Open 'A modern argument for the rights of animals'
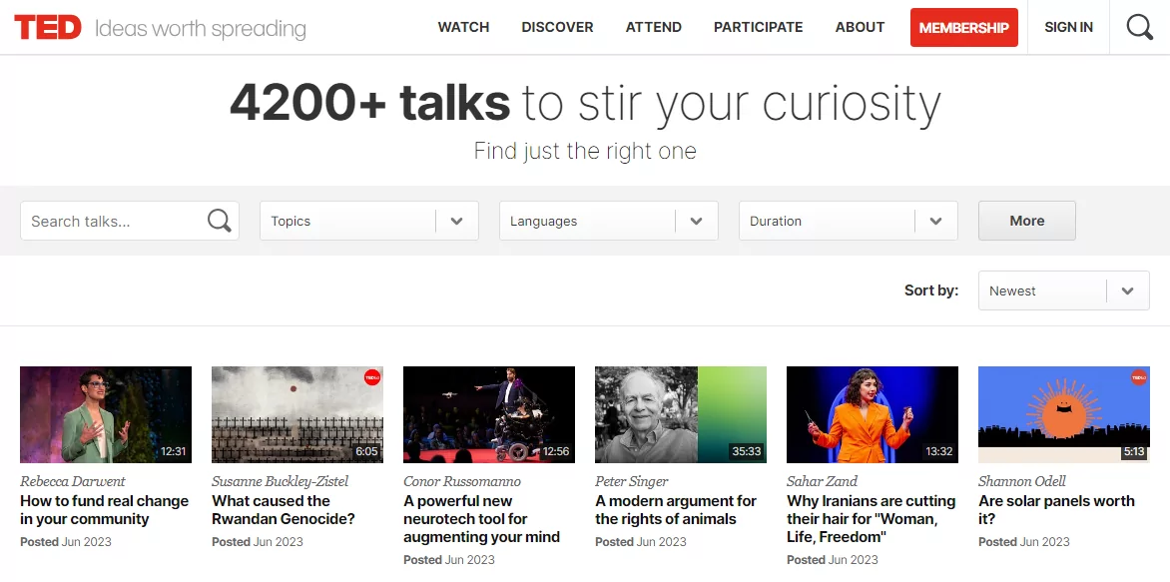The image size is (1170, 582). coord(676,510)
